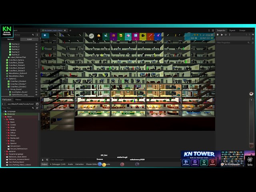
Task: Open Inspector extra options three-dot menu
Action: (x=230, y=35)
